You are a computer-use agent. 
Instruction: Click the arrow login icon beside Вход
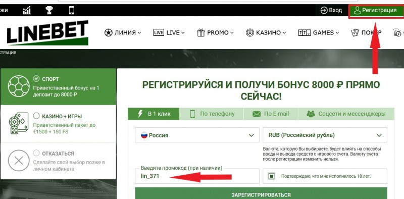coord(324,10)
